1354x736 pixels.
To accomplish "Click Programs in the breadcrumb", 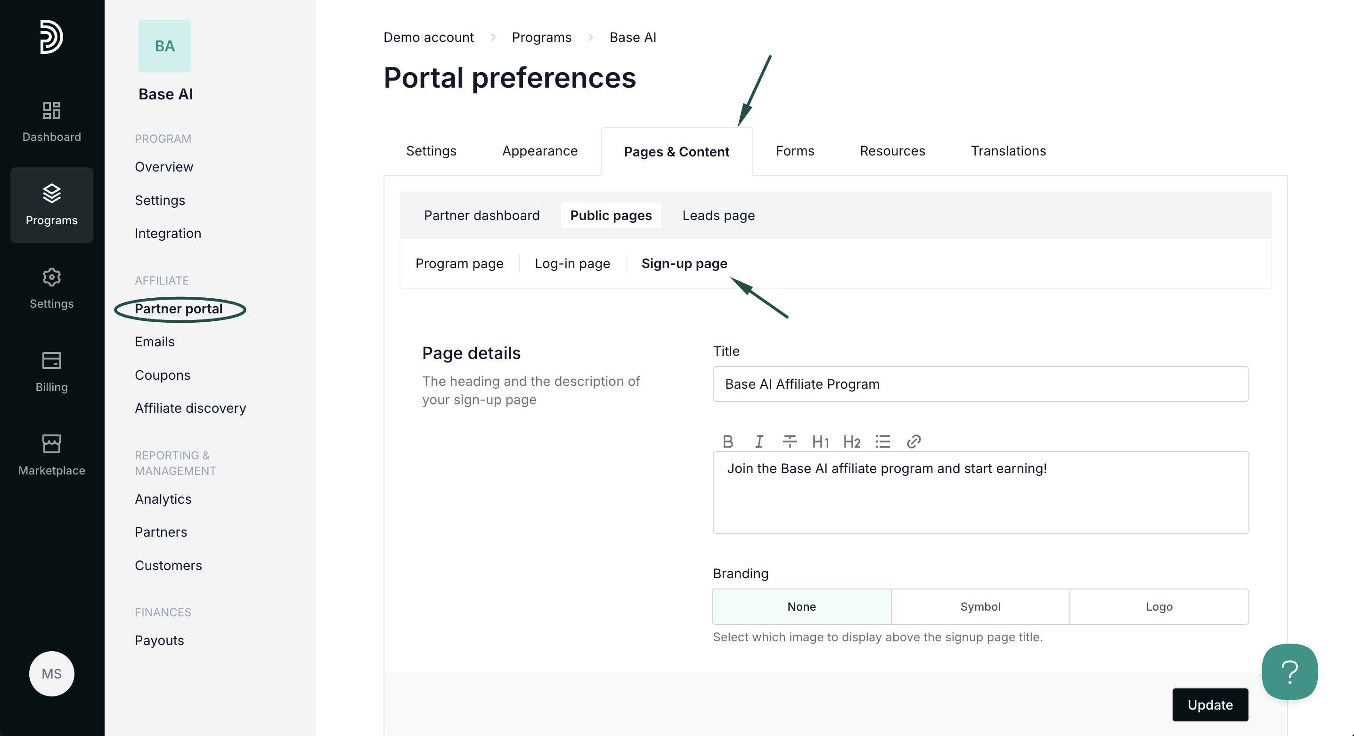I will pos(541,37).
